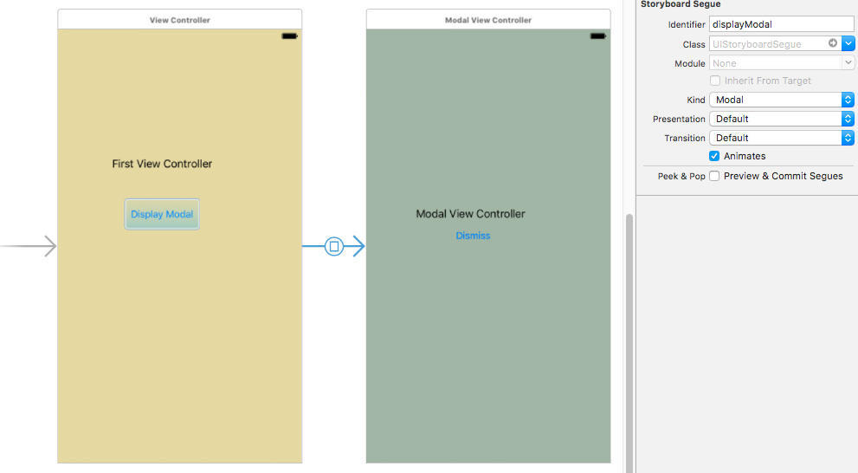Click the Identifier field containing displayModal
This screenshot has height=473, width=858.
[x=781, y=24]
